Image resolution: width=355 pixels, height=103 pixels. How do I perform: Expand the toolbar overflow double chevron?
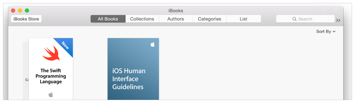338,20
